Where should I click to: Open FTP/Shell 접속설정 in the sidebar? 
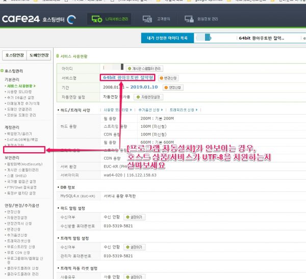[x=21, y=187]
